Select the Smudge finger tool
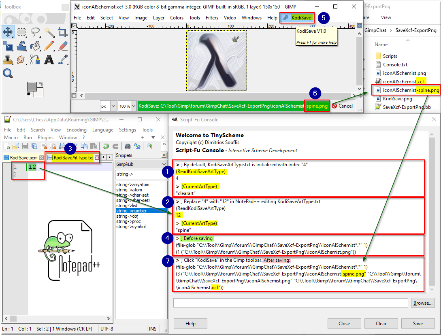 pos(21,59)
